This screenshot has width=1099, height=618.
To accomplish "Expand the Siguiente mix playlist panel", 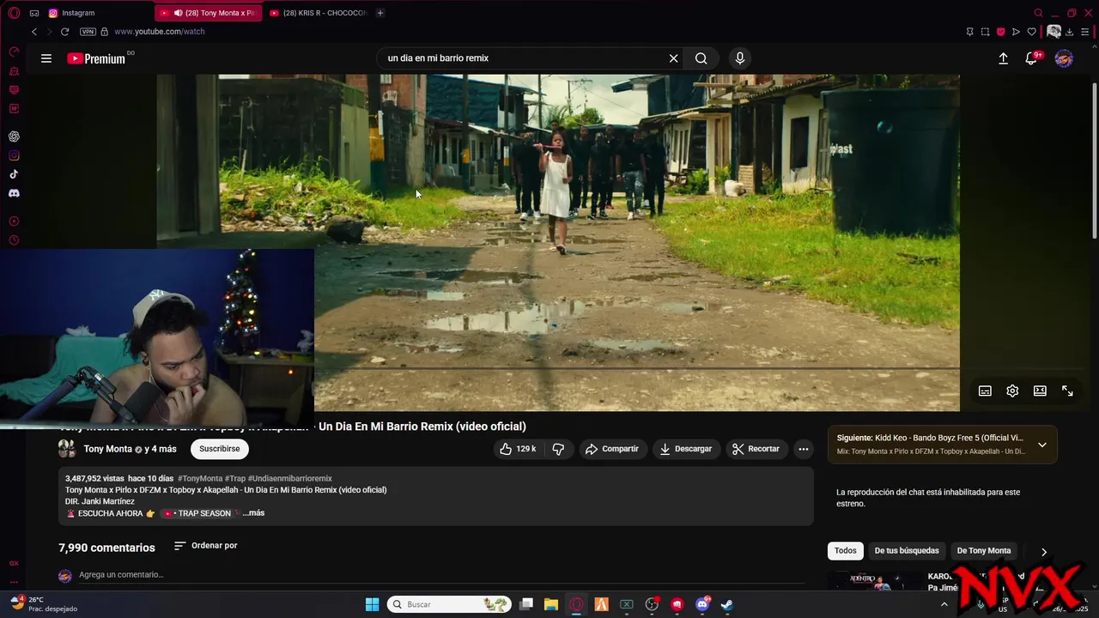I will pyautogui.click(x=1042, y=445).
